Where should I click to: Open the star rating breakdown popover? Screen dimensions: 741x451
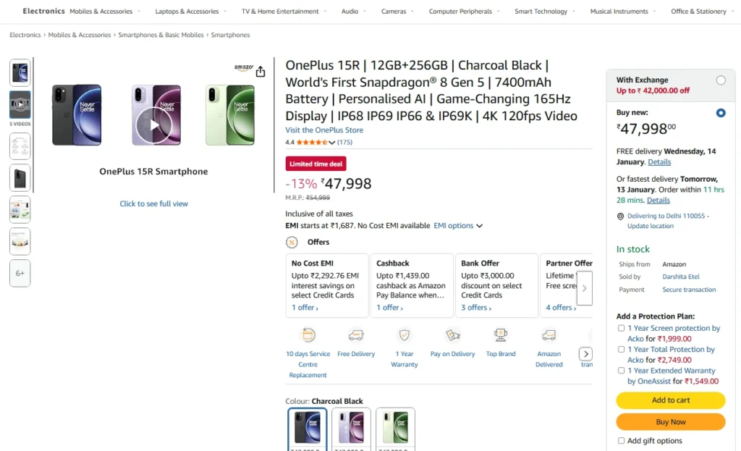332,143
